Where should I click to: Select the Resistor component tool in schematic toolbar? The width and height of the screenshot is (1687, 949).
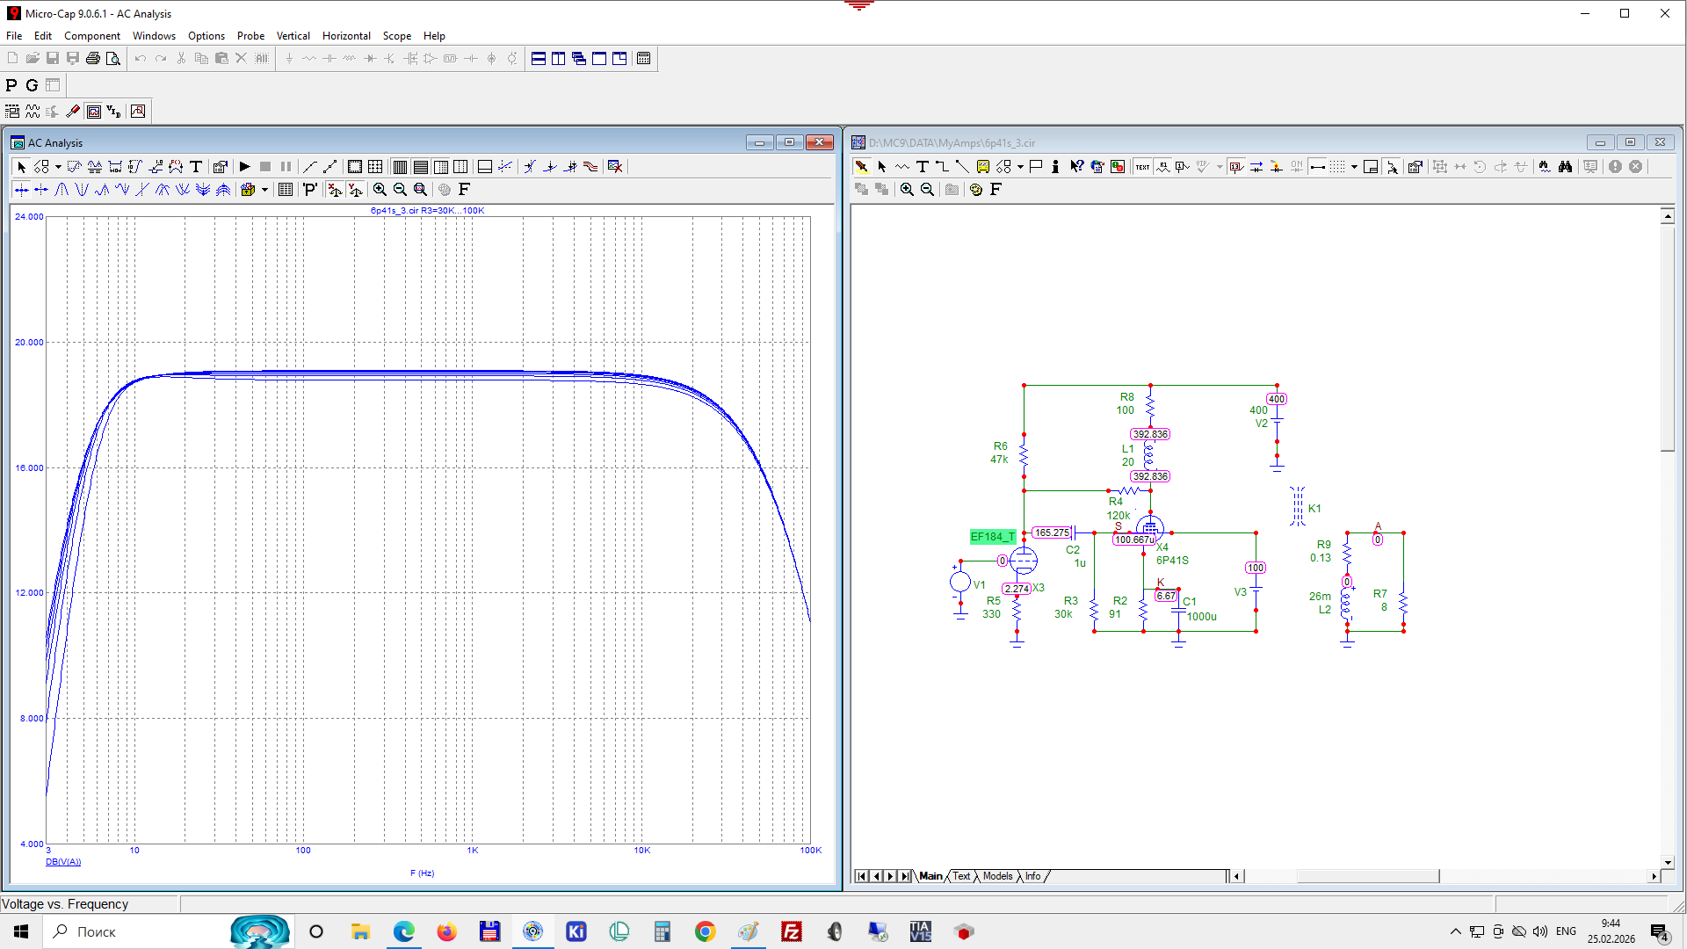point(902,167)
